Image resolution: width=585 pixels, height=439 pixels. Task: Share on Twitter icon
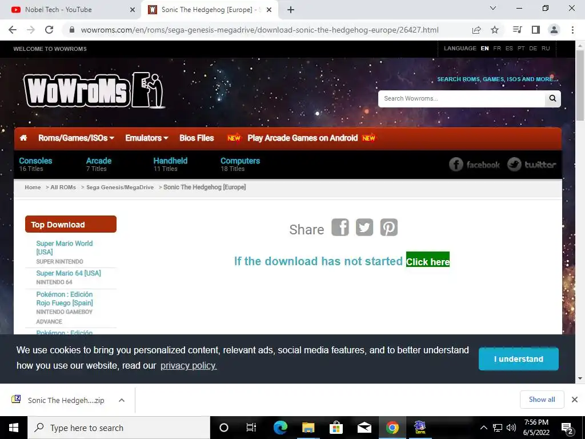[364, 228]
